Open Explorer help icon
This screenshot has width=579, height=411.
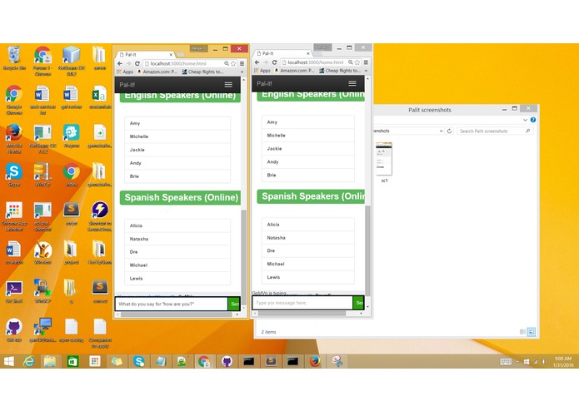(x=533, y=120)
